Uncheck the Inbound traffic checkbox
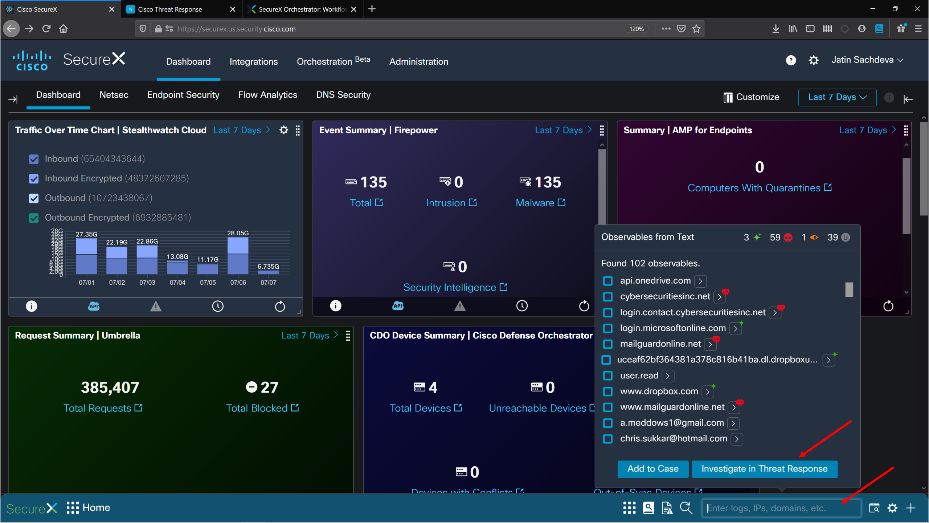 (x=34, y=159)
